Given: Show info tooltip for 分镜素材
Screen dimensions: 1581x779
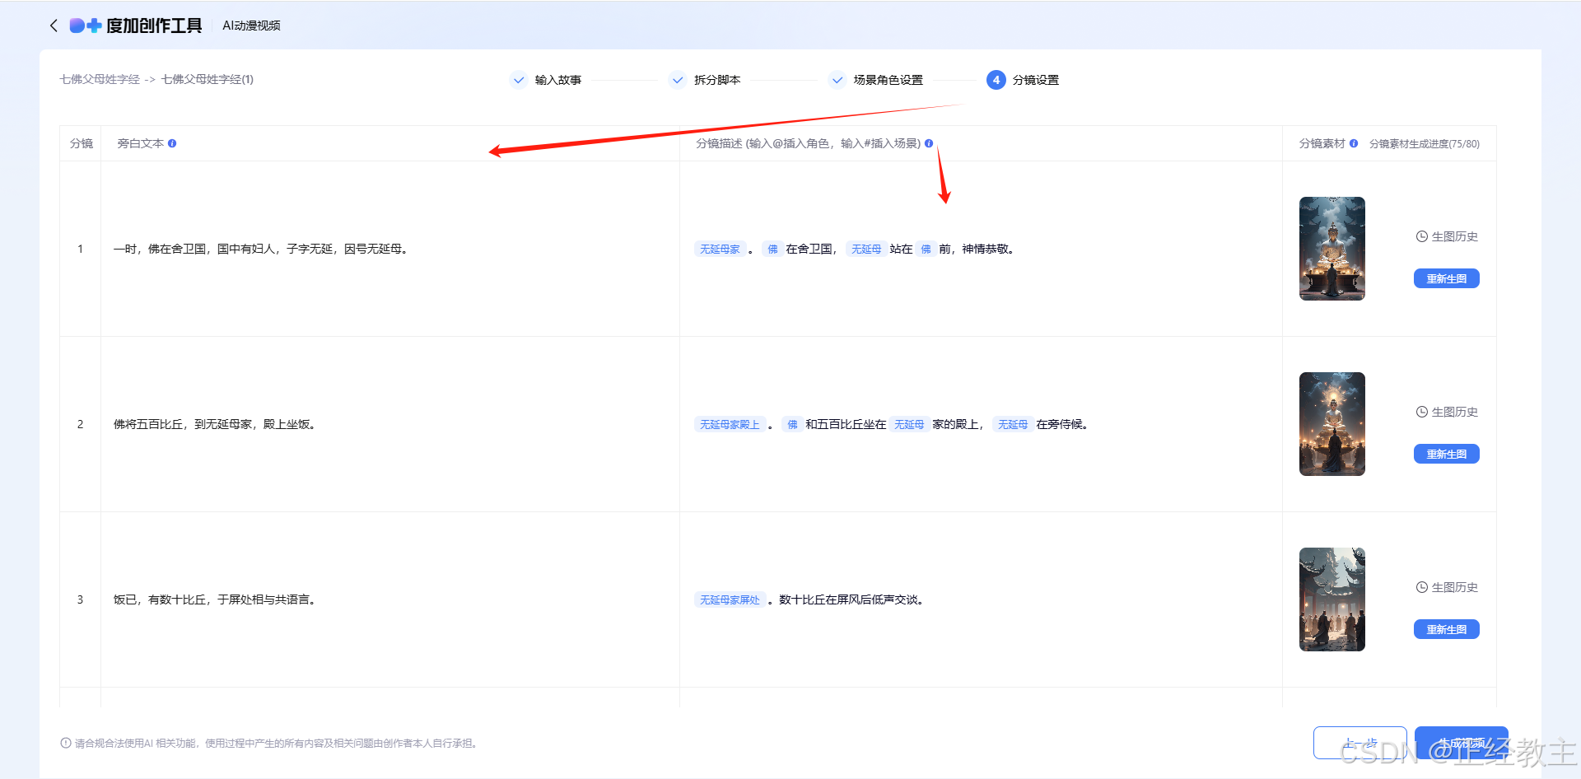Looking at the screenshot, I should click(x=1354, y=143).
